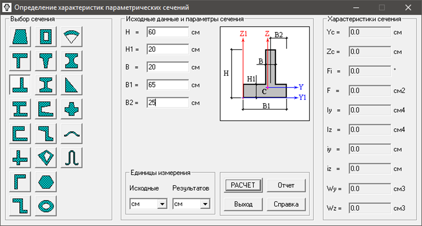This screenshot has width=422, height=226.
Task: Click the Fi angle result field
Action: click(370, 71)
